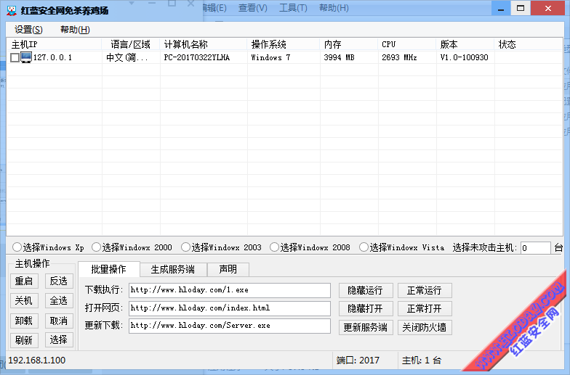Click the 2693 MHz CPU value

(399, 57)
